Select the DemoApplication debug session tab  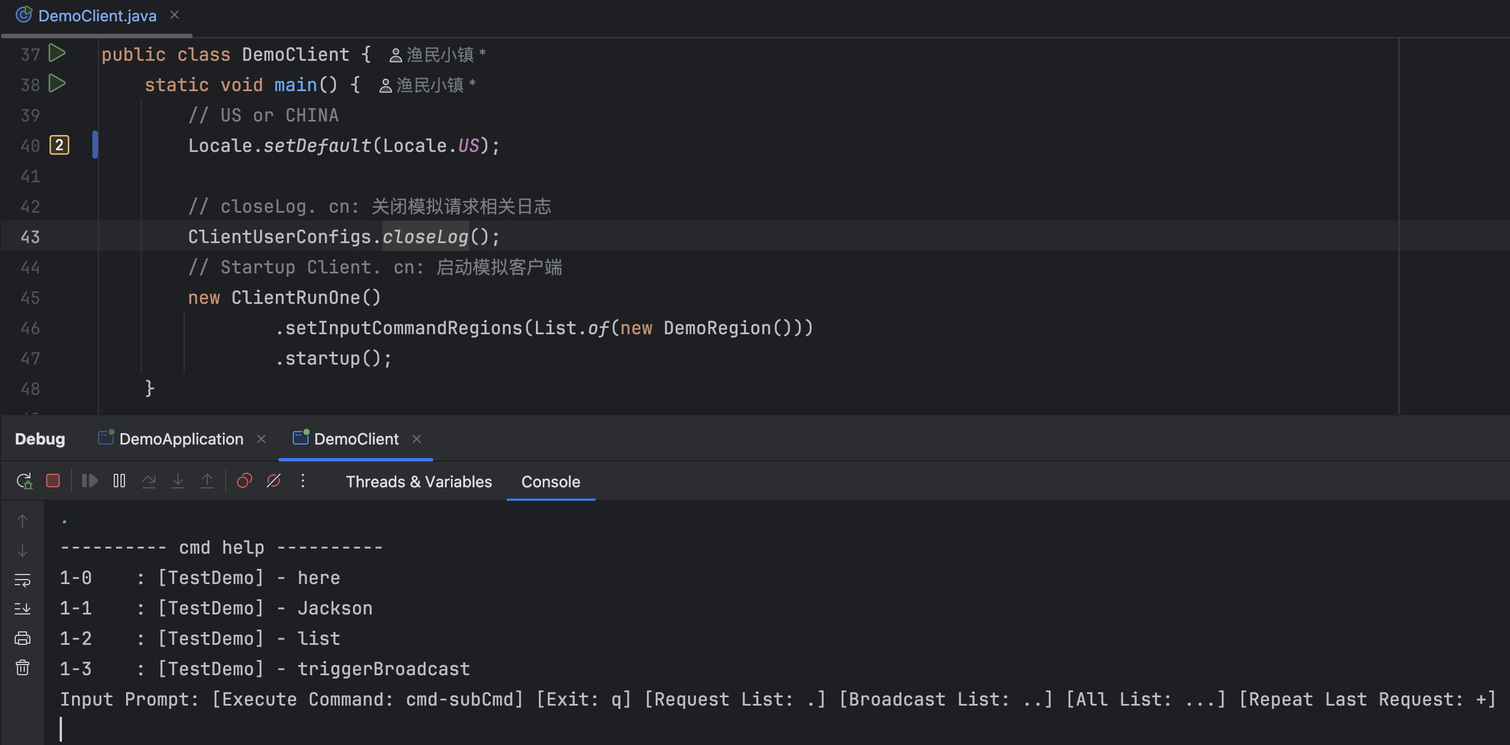(181, 439)
